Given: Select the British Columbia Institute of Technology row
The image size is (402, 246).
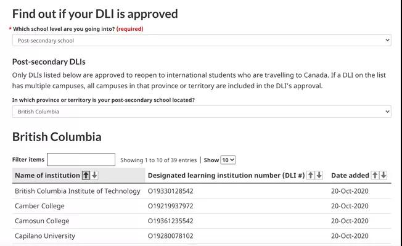Looking at the screenshot, I should (x=202, y=191).
